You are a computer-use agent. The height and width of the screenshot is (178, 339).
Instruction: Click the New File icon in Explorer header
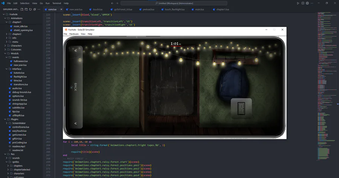click(22, 9)
